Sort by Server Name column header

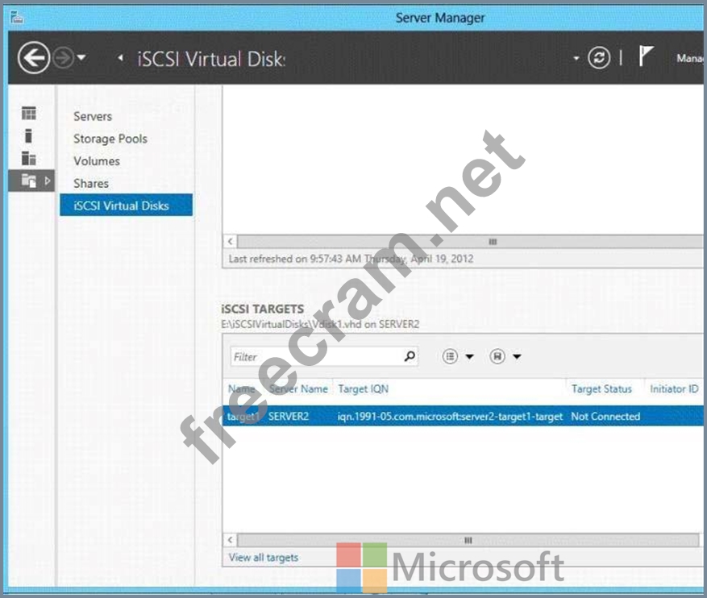pyautogui.click(x=298, y=389)
